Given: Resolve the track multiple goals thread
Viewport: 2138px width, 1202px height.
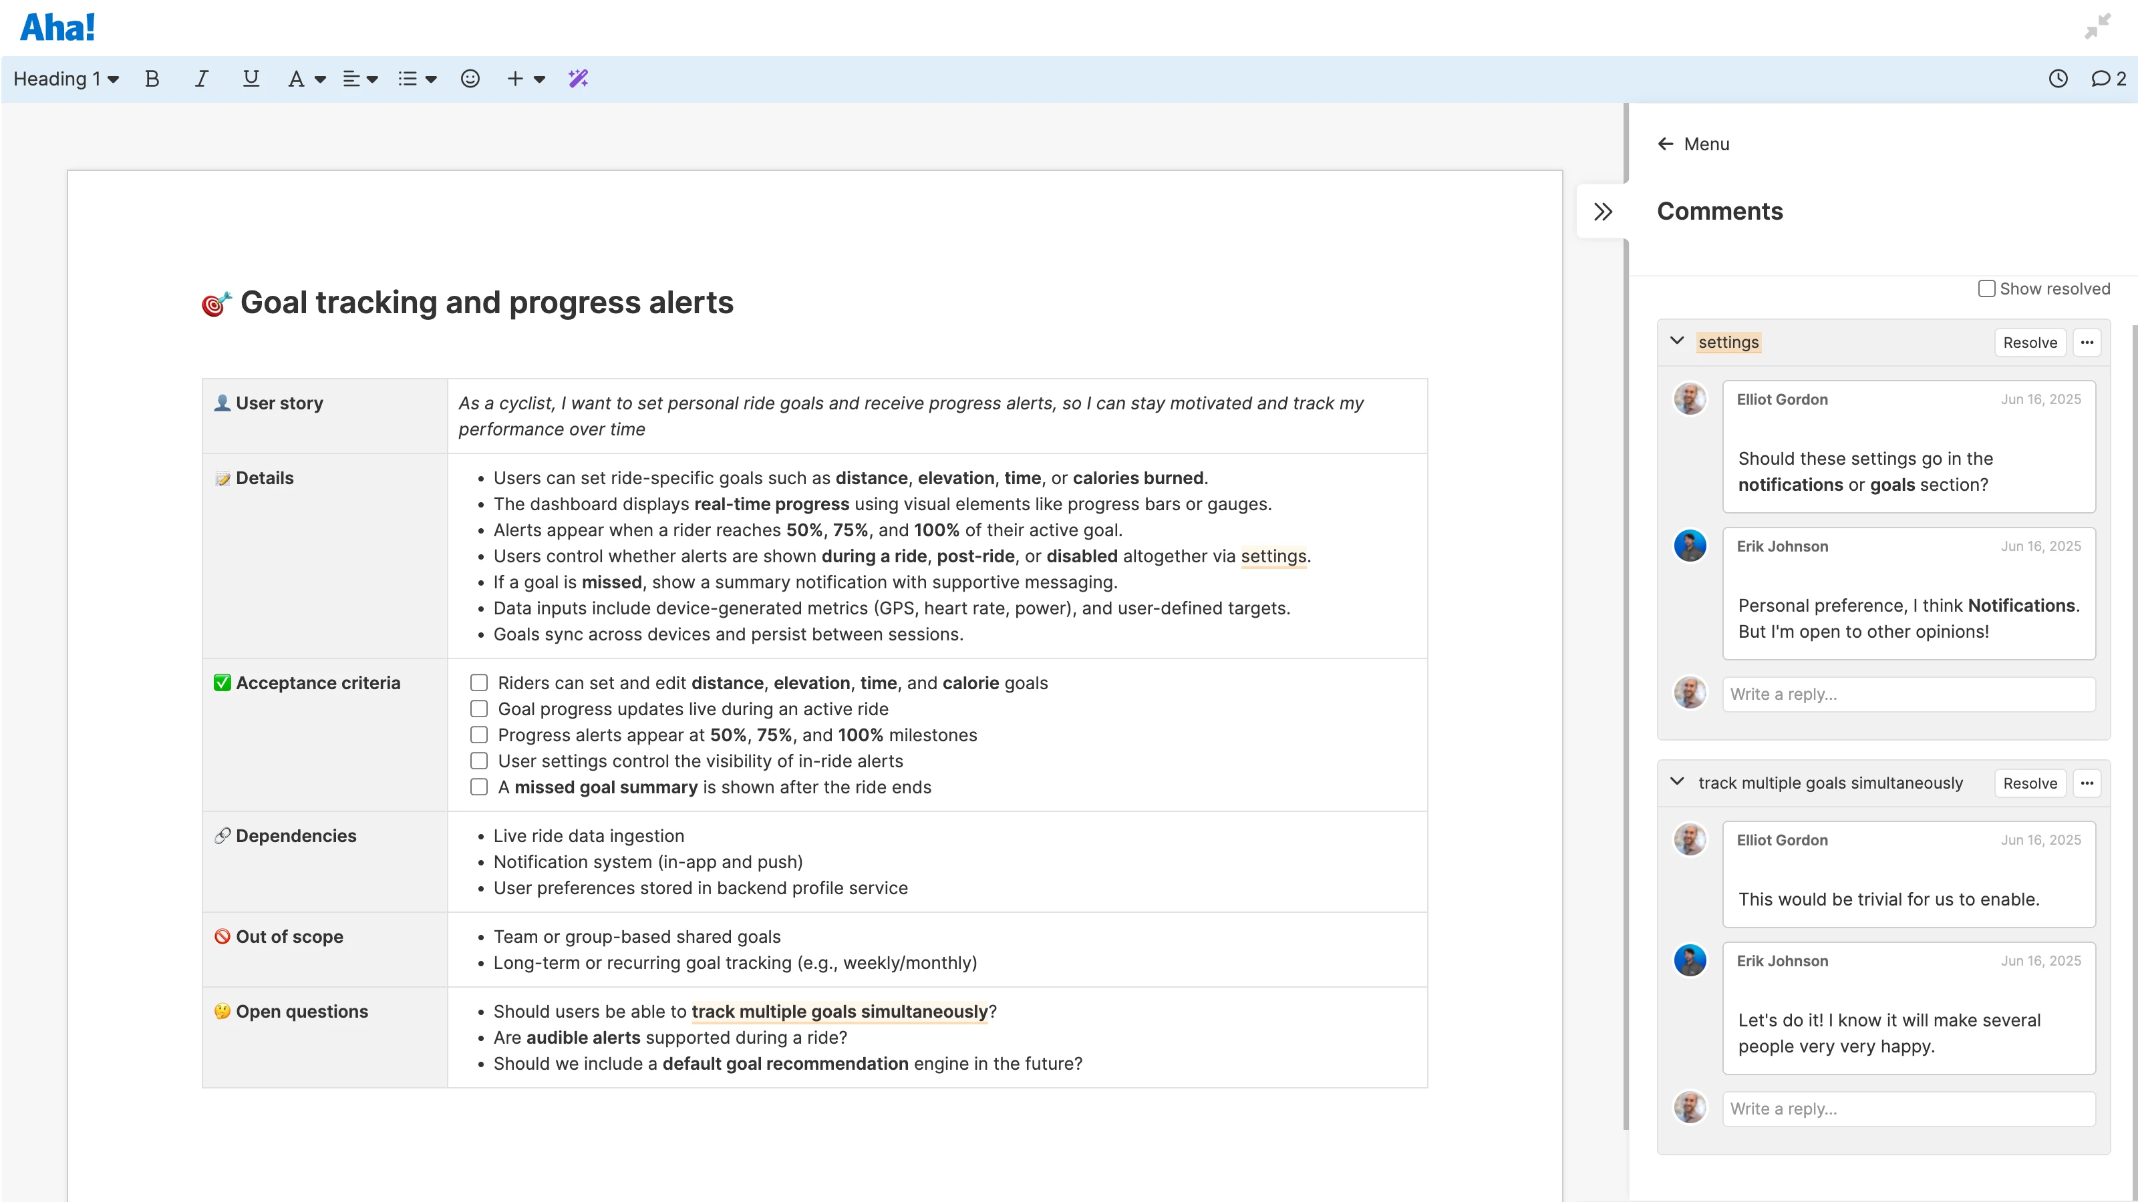Looking at the screenshot, I should [x=2029, y=783].
